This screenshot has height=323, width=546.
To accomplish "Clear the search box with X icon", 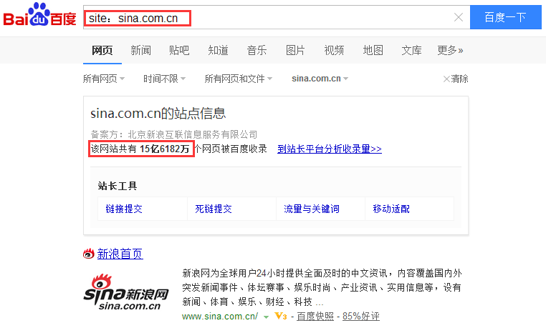I will point(459,17).
